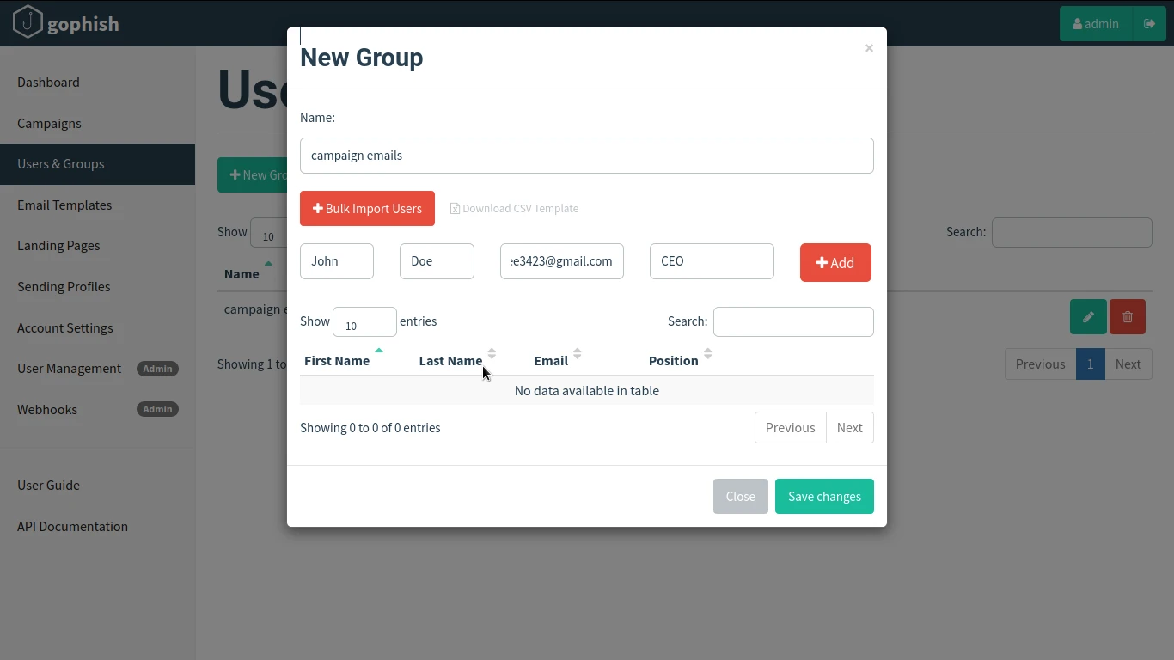The width and height of the screenshot is (1174, 660).
Task: Delete the campaign emails group via the trash icon
Action: (1127, 316)
